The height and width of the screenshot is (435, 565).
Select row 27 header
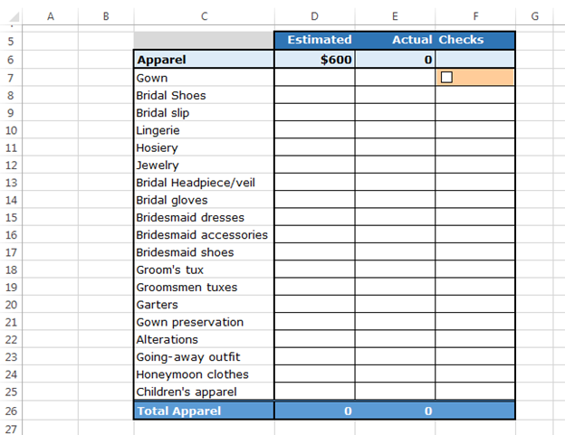(x=11, y=429)
